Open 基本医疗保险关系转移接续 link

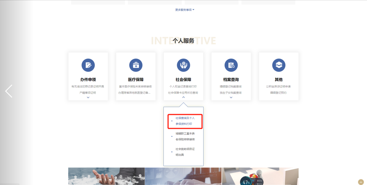(x=136, y=87)
